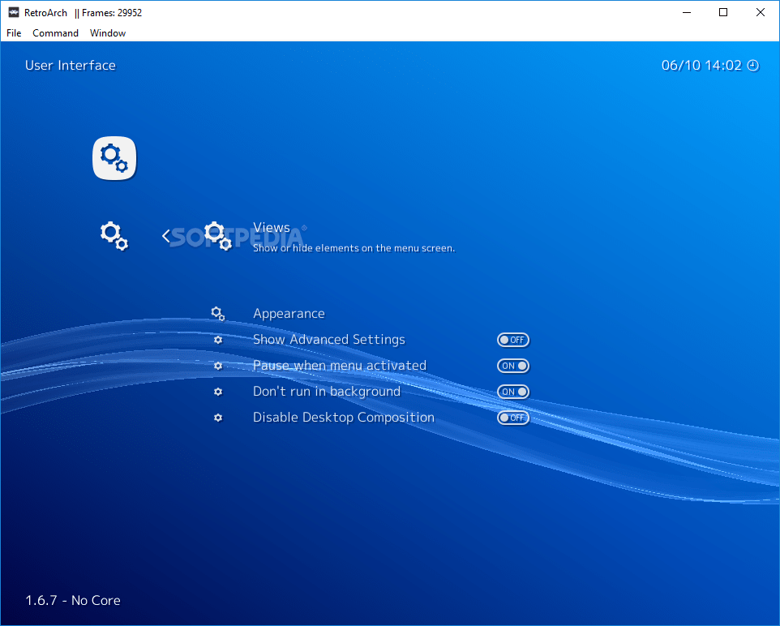This screenshot has height=626, width=780.
Task: Click the gears icon beside Views
Action: coord(218,236)
